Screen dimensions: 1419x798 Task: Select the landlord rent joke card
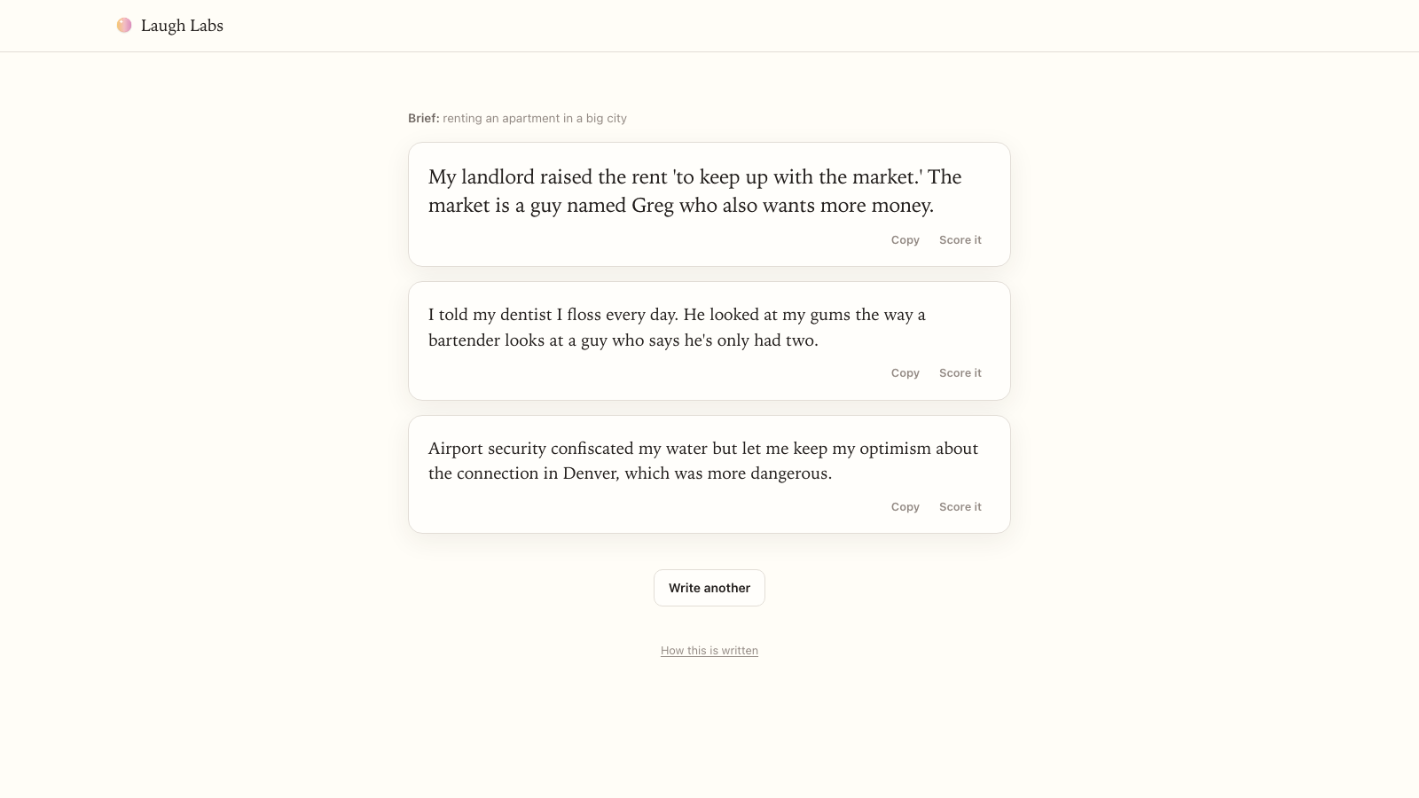point(709,204)
